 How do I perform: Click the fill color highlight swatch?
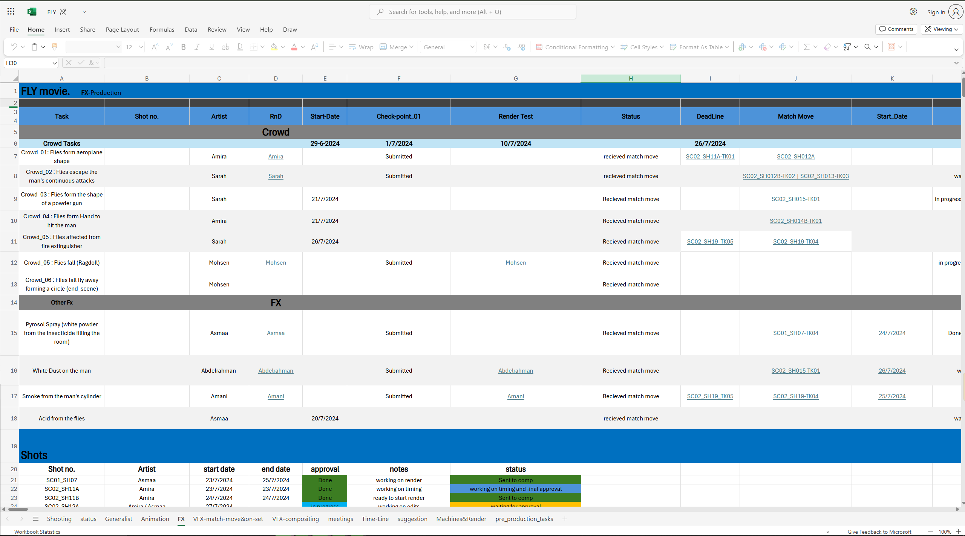tap(274, 47)
